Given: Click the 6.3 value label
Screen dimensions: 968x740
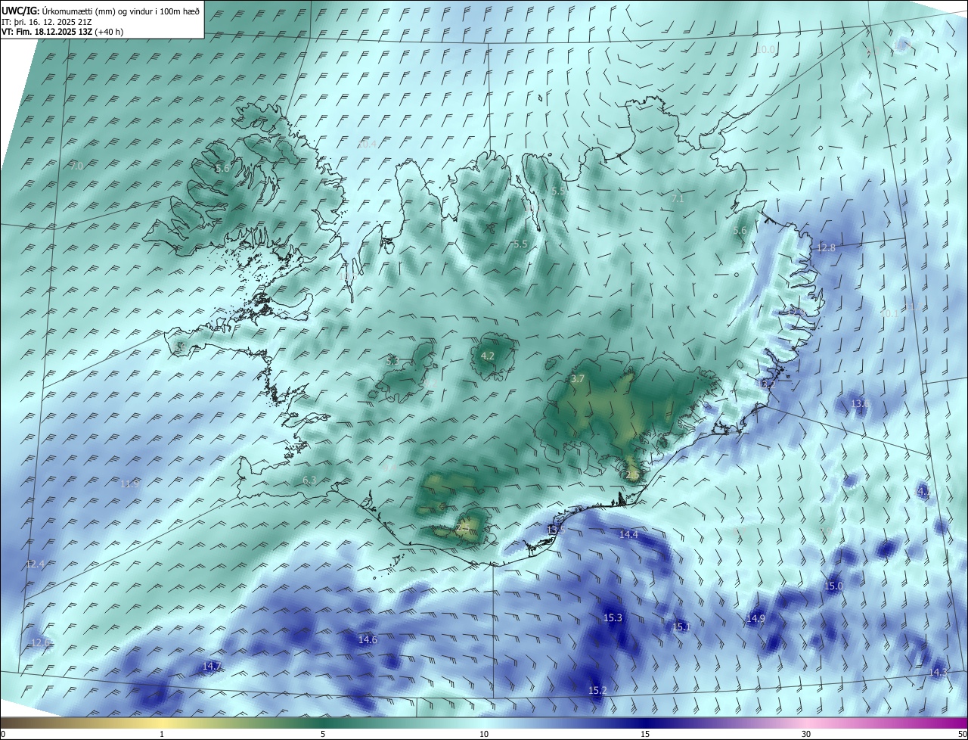Looking at the screenshot, I should (x=309, y=480).
